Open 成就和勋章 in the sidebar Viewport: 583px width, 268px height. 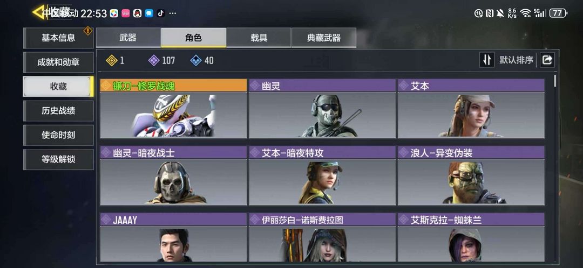click(x=58, y=62)
